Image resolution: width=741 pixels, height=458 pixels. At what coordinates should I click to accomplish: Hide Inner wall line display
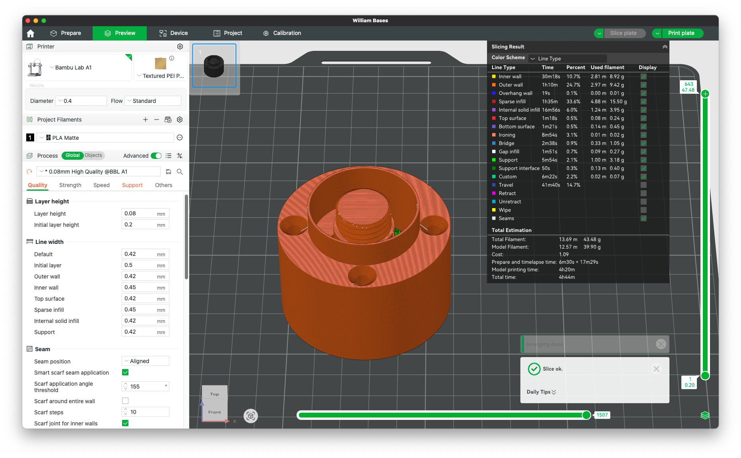coord(644,77)
